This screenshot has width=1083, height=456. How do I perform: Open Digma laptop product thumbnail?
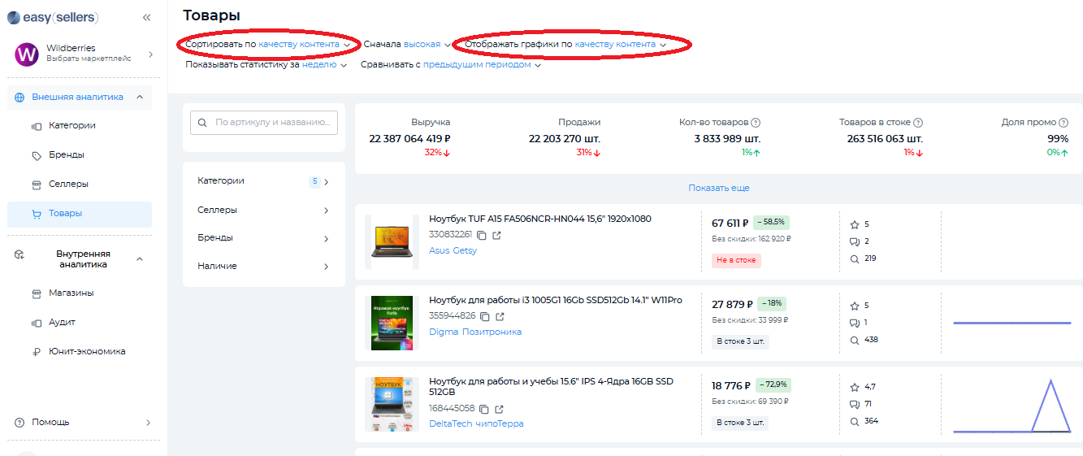click(392, 323)
